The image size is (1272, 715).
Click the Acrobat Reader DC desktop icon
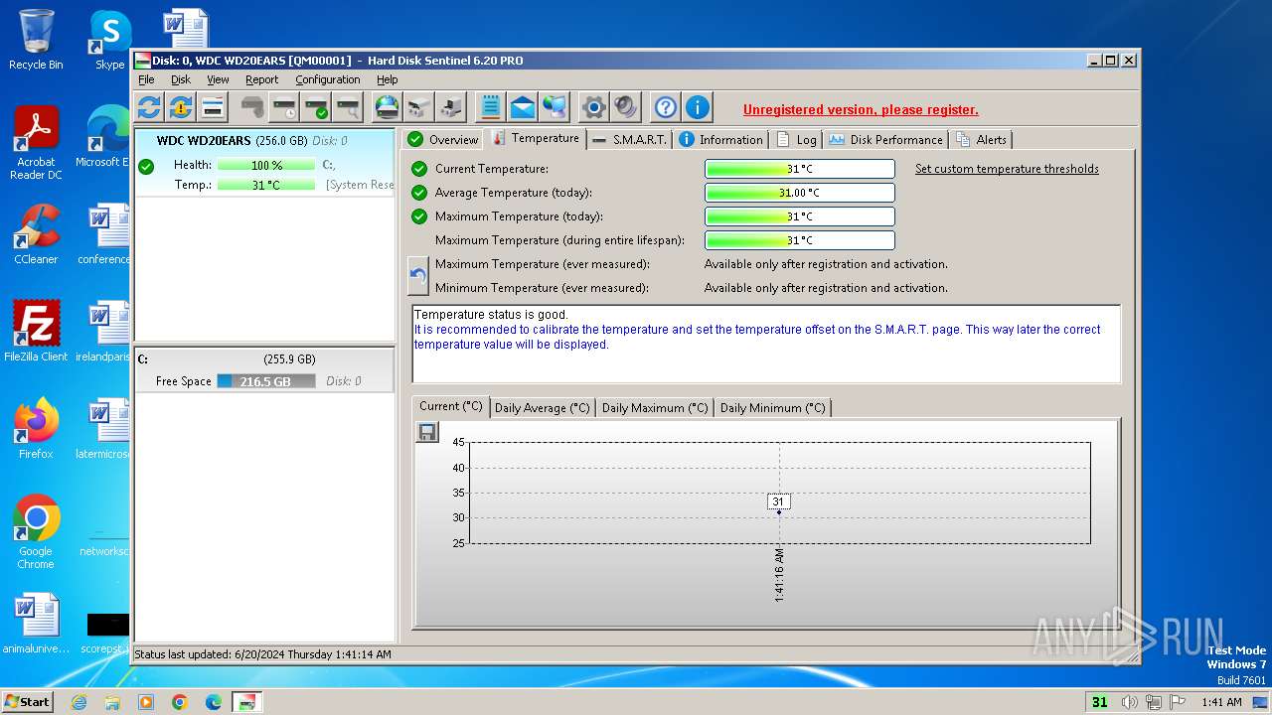pyautogui.click(x=36, y=144)
